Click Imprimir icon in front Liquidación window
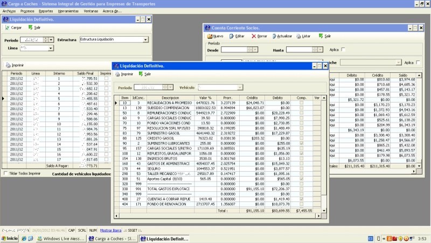Screen dimensions: 431x243 coord(117,74)
